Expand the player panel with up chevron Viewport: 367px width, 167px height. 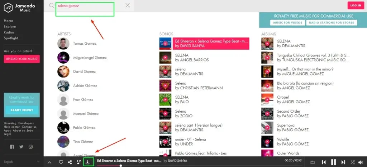(x=49, y=162)
